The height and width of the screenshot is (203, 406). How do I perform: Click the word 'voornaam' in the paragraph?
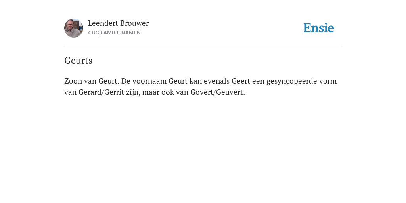pyautogui.click(x=149, y=81)
